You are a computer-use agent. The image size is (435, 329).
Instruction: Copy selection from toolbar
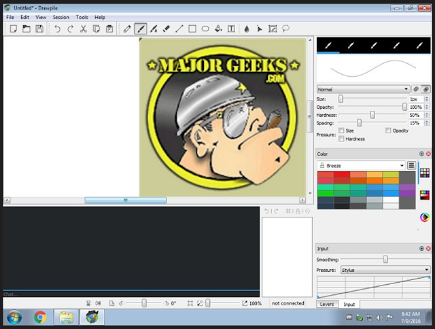pos(97,29)
